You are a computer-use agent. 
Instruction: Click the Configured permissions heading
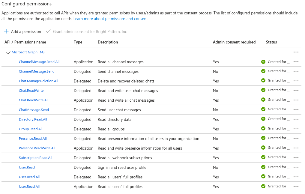pyautogui.click(x=26, y=4)
